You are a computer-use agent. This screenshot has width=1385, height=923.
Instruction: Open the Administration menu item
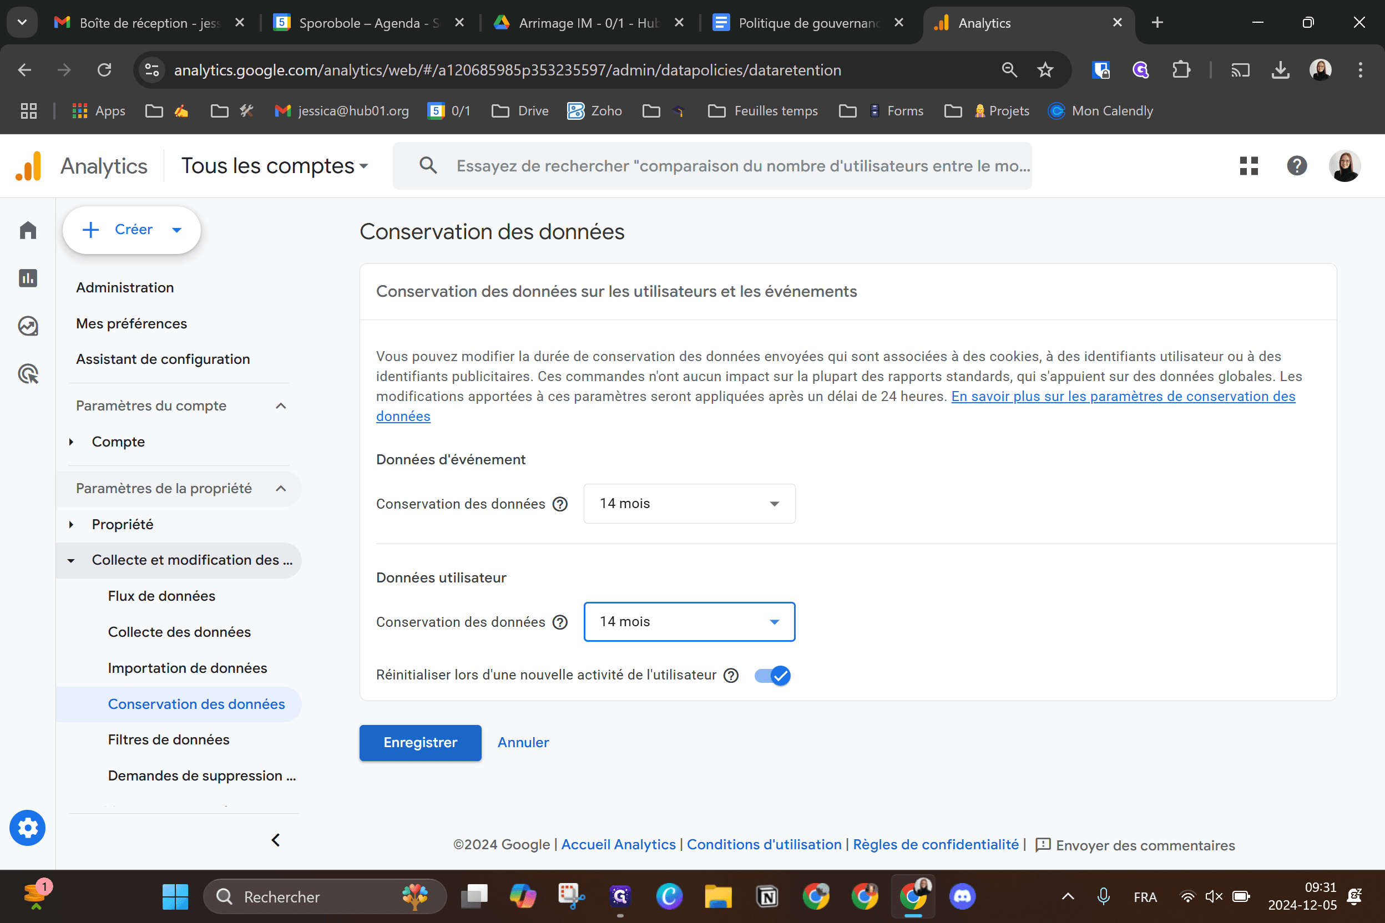click(125, 287)
